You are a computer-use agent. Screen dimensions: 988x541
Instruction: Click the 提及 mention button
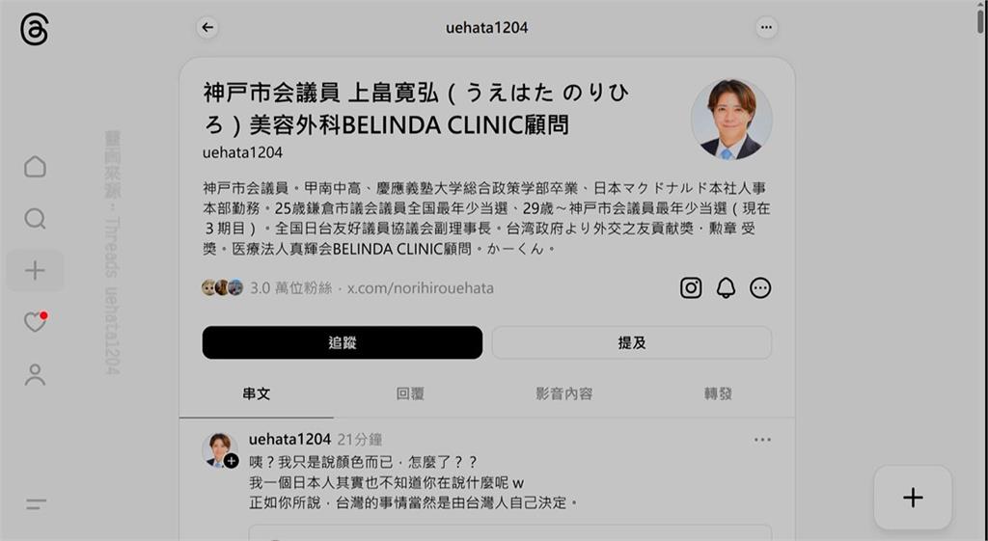point(631,342)
